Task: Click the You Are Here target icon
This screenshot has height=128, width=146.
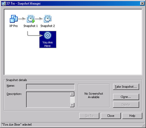Action: [48, 35]
